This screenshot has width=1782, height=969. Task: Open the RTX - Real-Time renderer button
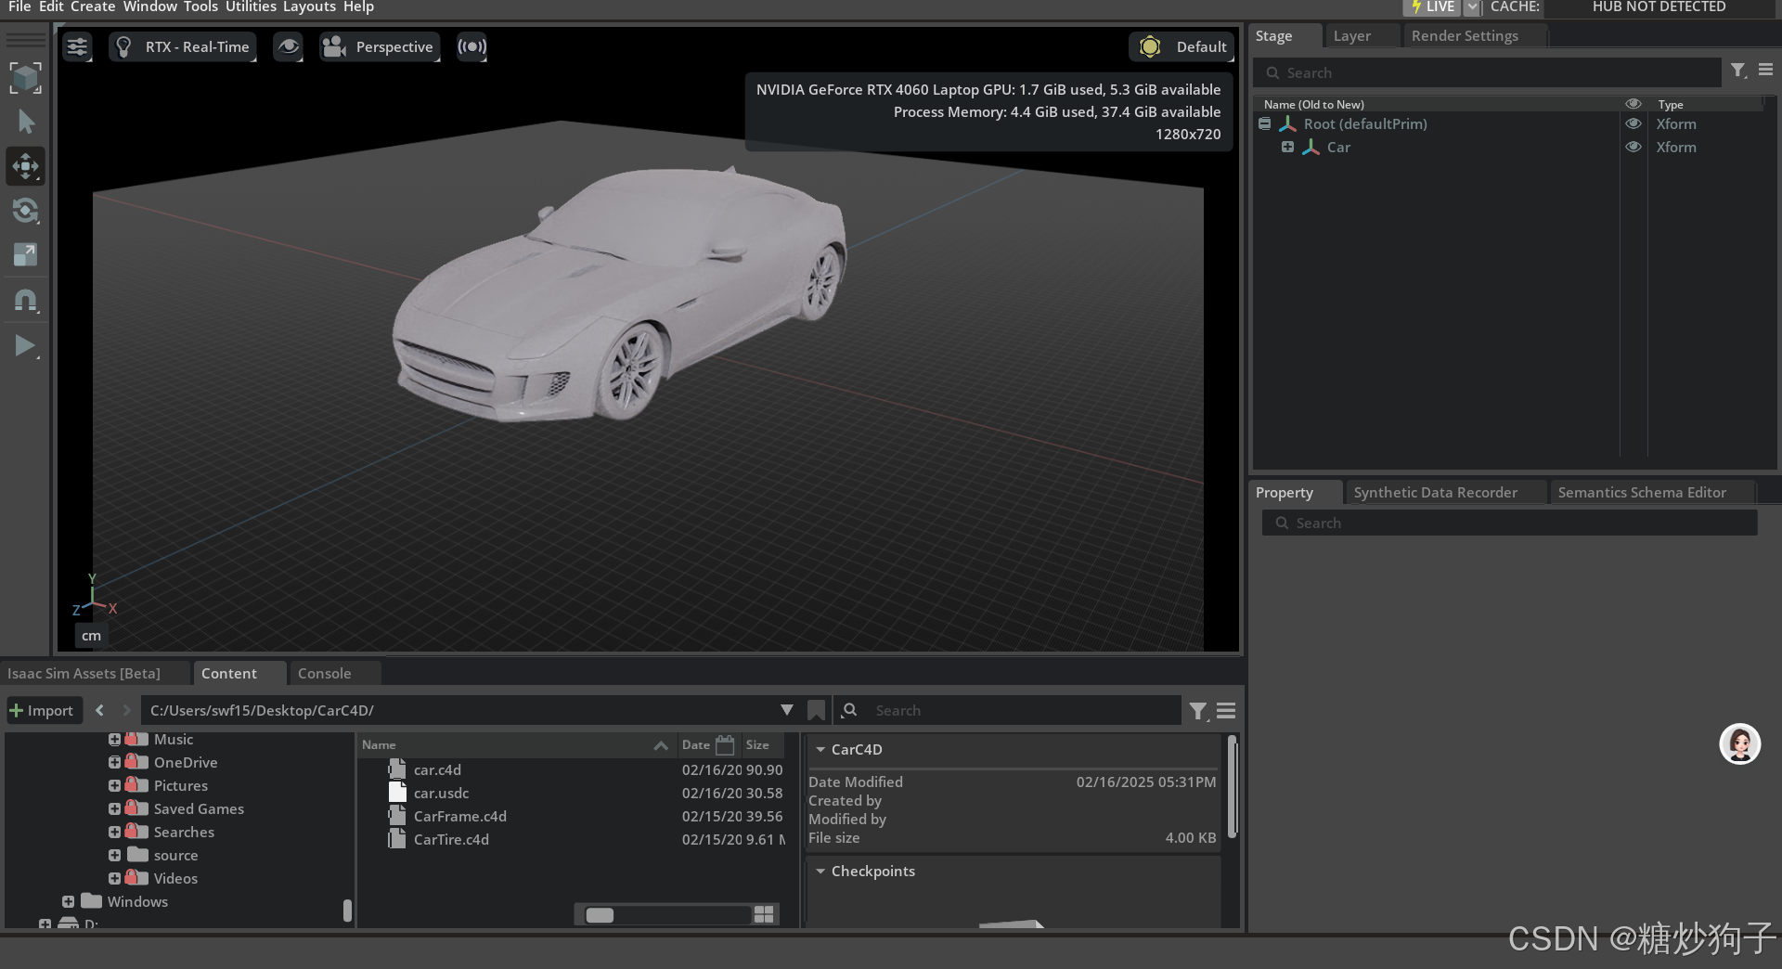tap(184, 47)
